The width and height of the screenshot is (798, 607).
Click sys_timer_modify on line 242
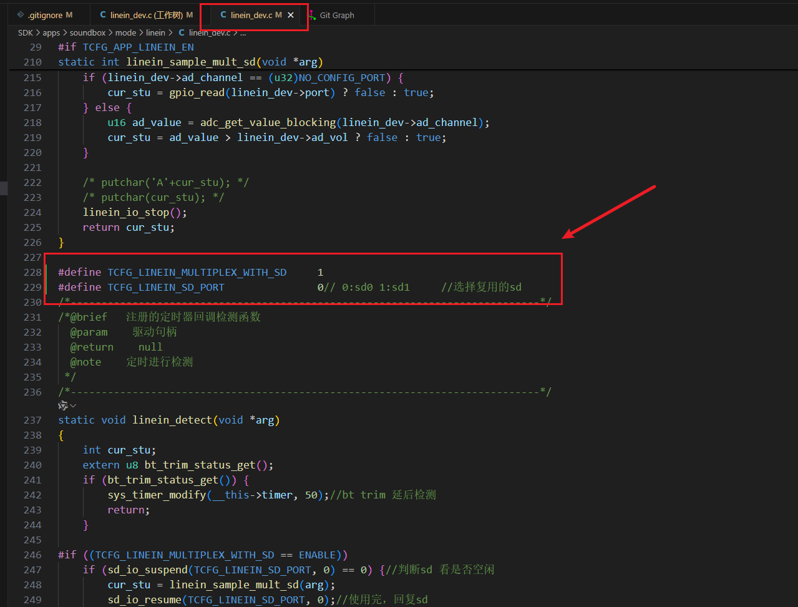pyautogui.click(x=157, y=495)
